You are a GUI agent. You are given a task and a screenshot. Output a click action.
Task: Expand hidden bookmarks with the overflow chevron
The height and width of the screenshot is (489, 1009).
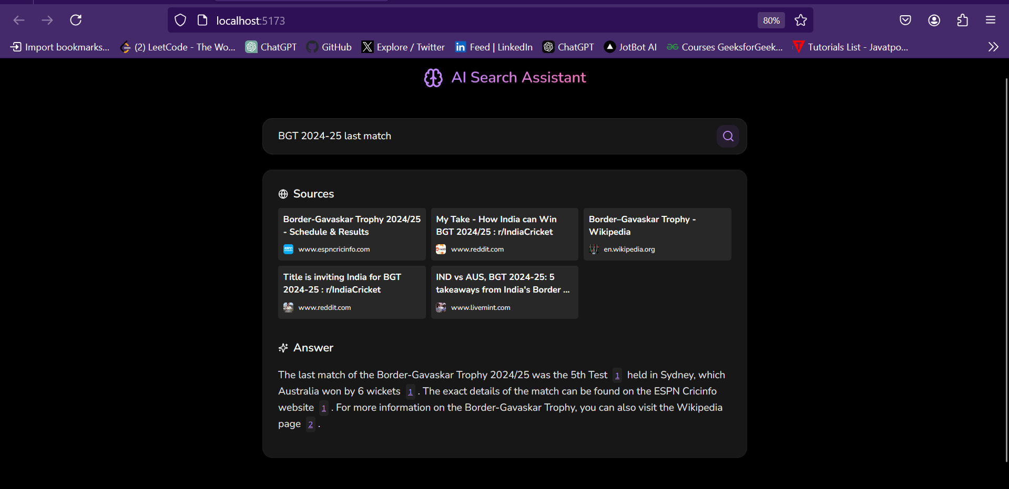tap(993, 47)
